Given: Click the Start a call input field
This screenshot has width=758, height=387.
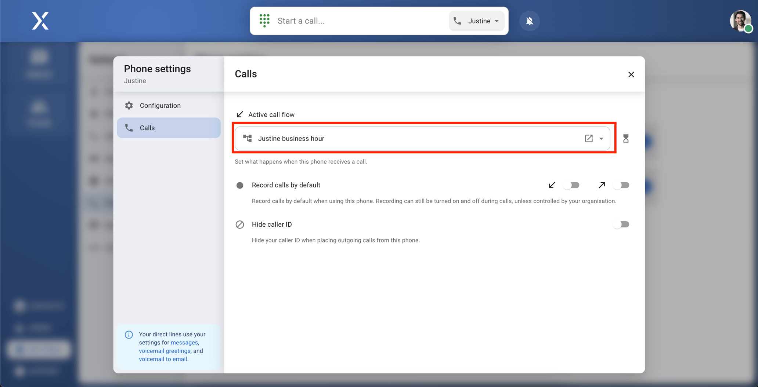Looking at the screenshot, I should click(x=356, y=21).
